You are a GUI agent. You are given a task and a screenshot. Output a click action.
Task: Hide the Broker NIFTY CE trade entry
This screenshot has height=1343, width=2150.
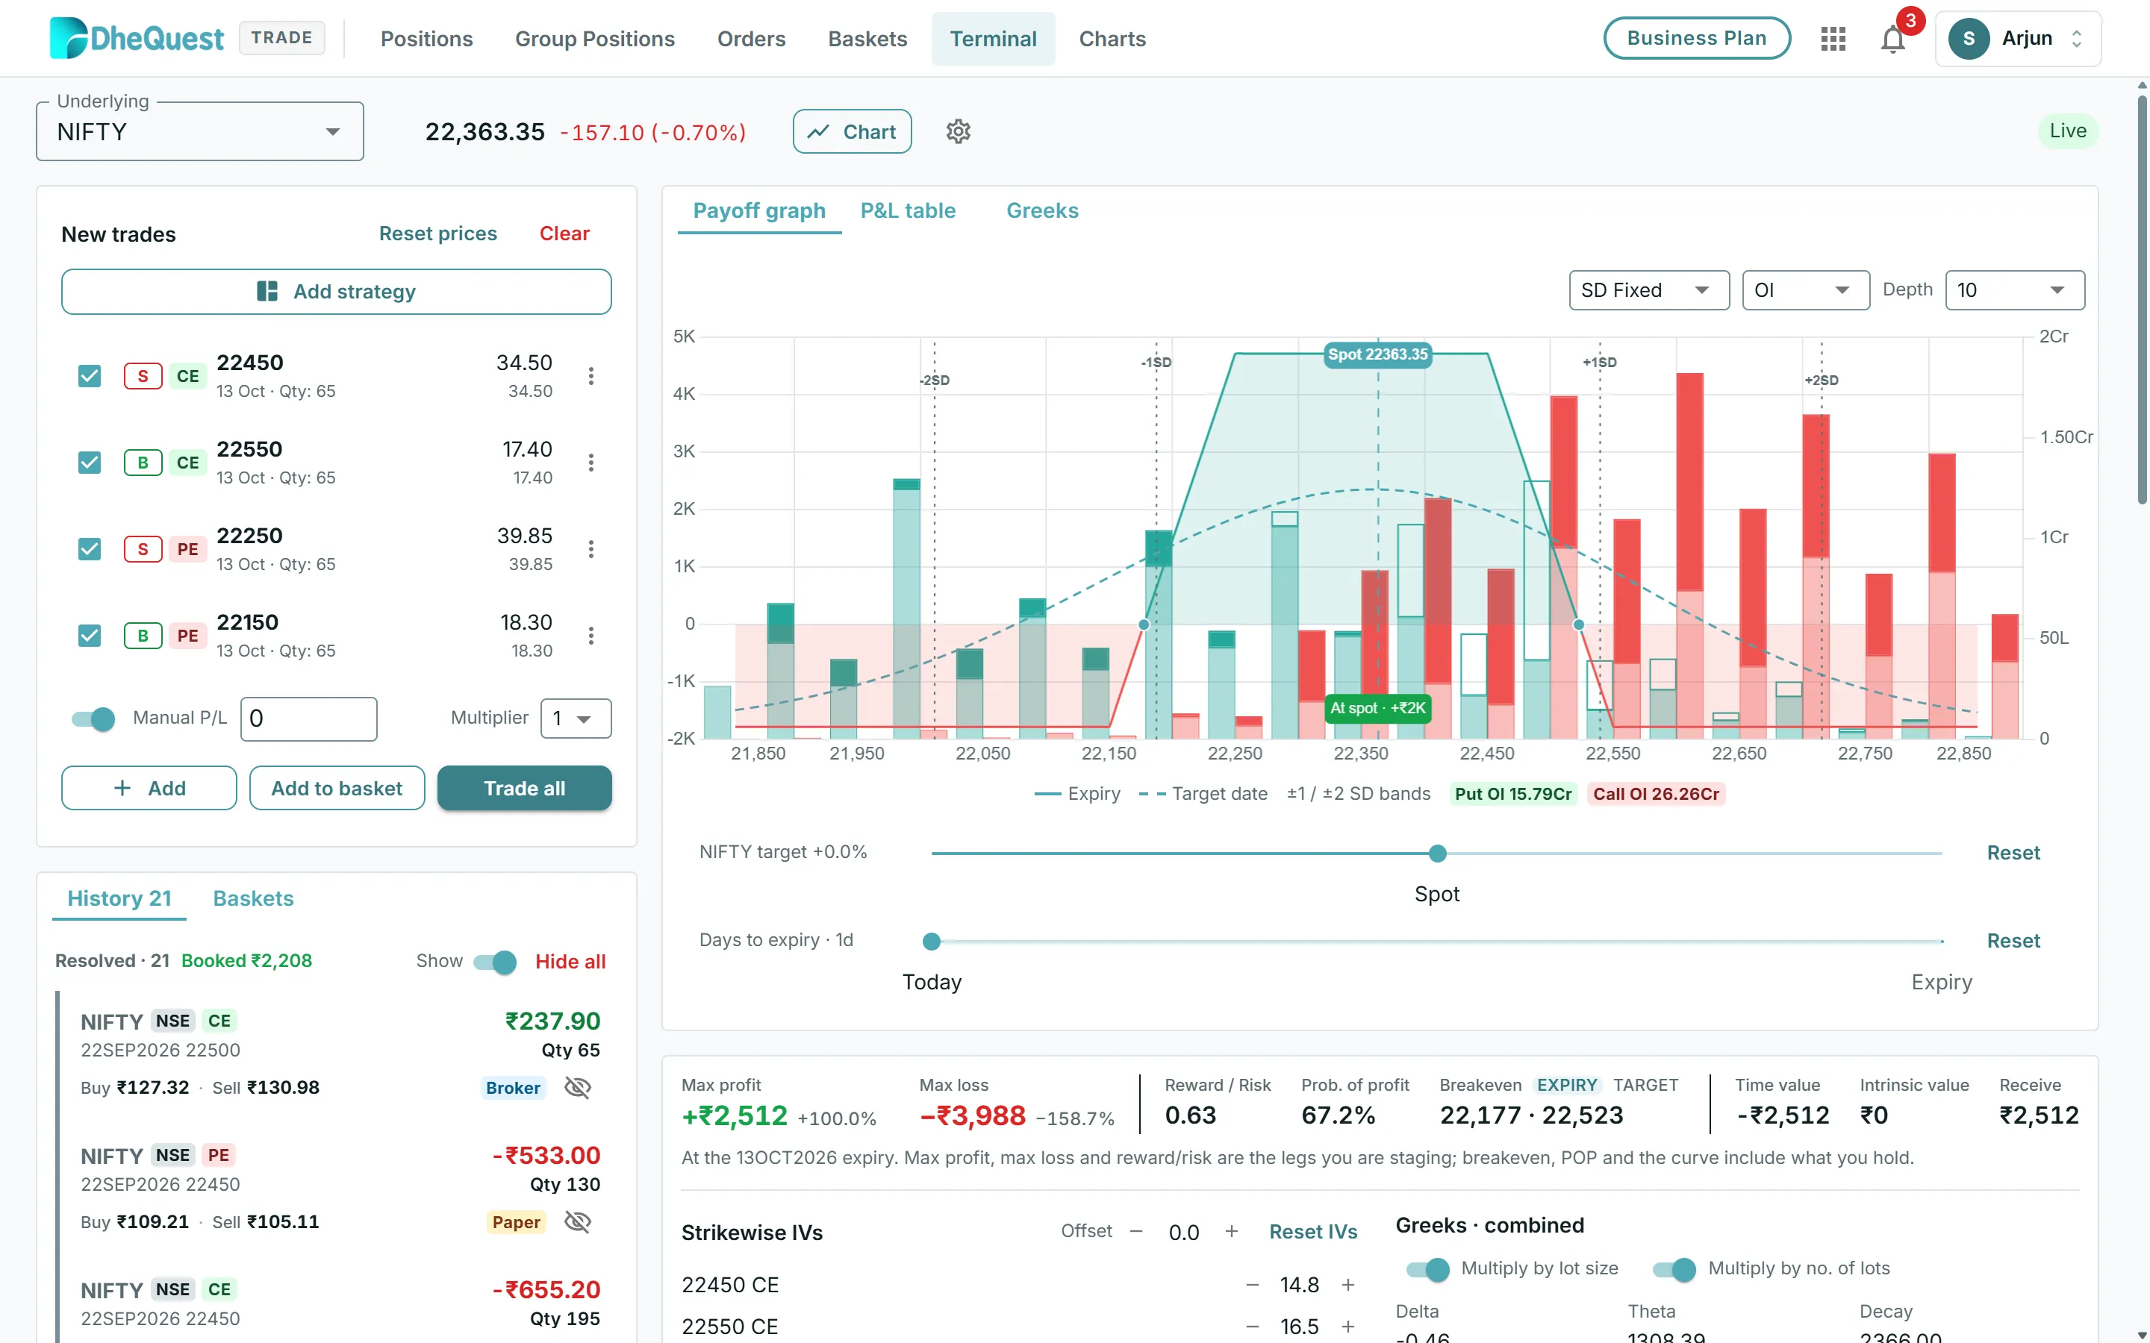tap(578, 1087)
